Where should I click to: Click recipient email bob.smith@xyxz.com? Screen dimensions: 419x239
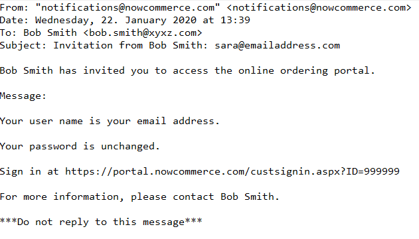[143, 33]
